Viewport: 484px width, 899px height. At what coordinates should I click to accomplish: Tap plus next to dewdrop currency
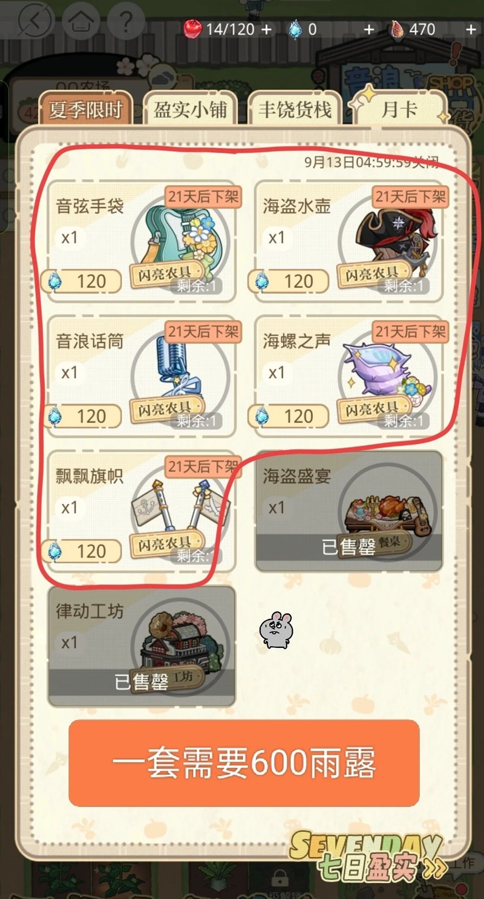click(x=369, y=29)
